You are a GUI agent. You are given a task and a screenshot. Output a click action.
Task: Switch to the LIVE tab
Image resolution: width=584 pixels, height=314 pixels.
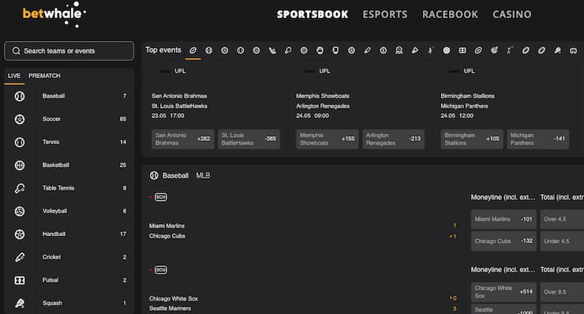14,76
